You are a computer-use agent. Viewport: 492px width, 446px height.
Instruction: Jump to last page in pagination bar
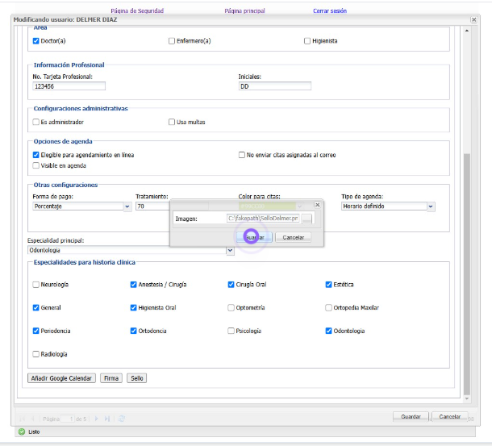108,419
